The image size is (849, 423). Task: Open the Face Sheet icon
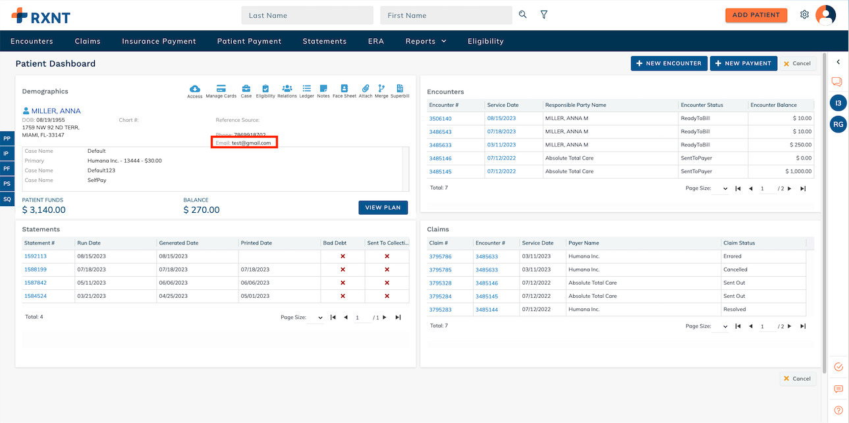[x=344, y=89]
